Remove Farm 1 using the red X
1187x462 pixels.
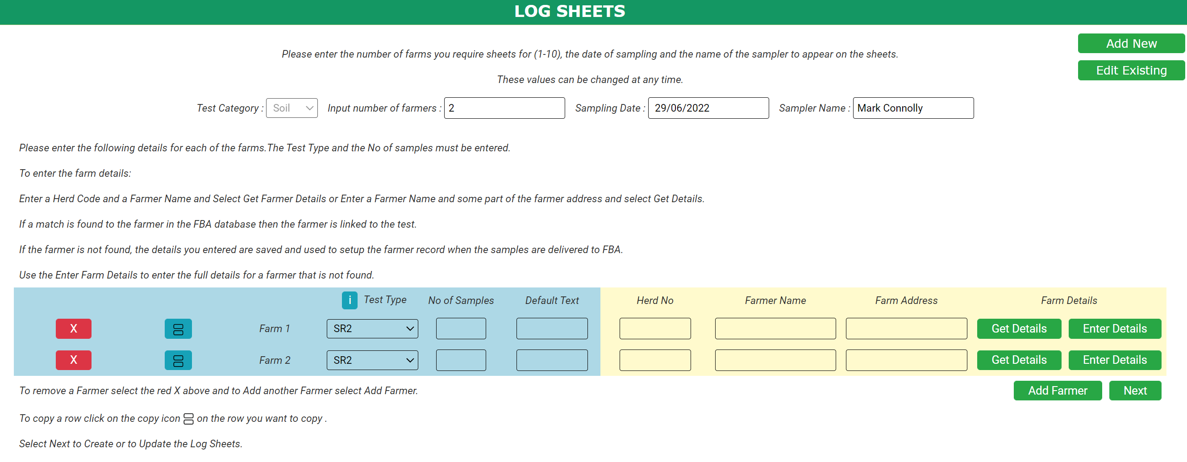tap(73, 329)
